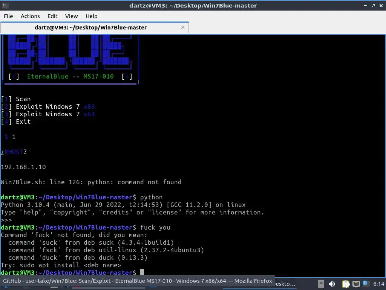
Task: Click the '$ 1' menu selection line
Action: [x=10, y=137]
